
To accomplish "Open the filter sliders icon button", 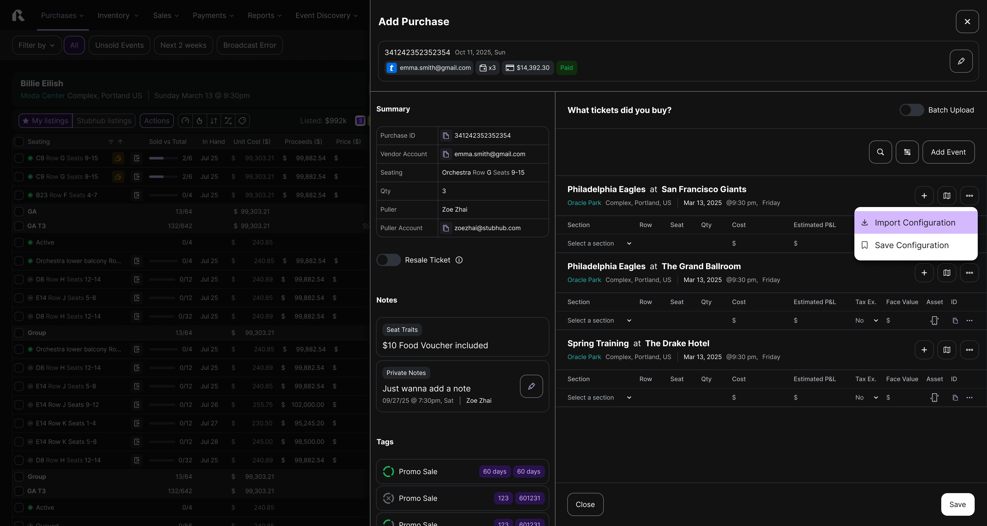I will (907, 152).
